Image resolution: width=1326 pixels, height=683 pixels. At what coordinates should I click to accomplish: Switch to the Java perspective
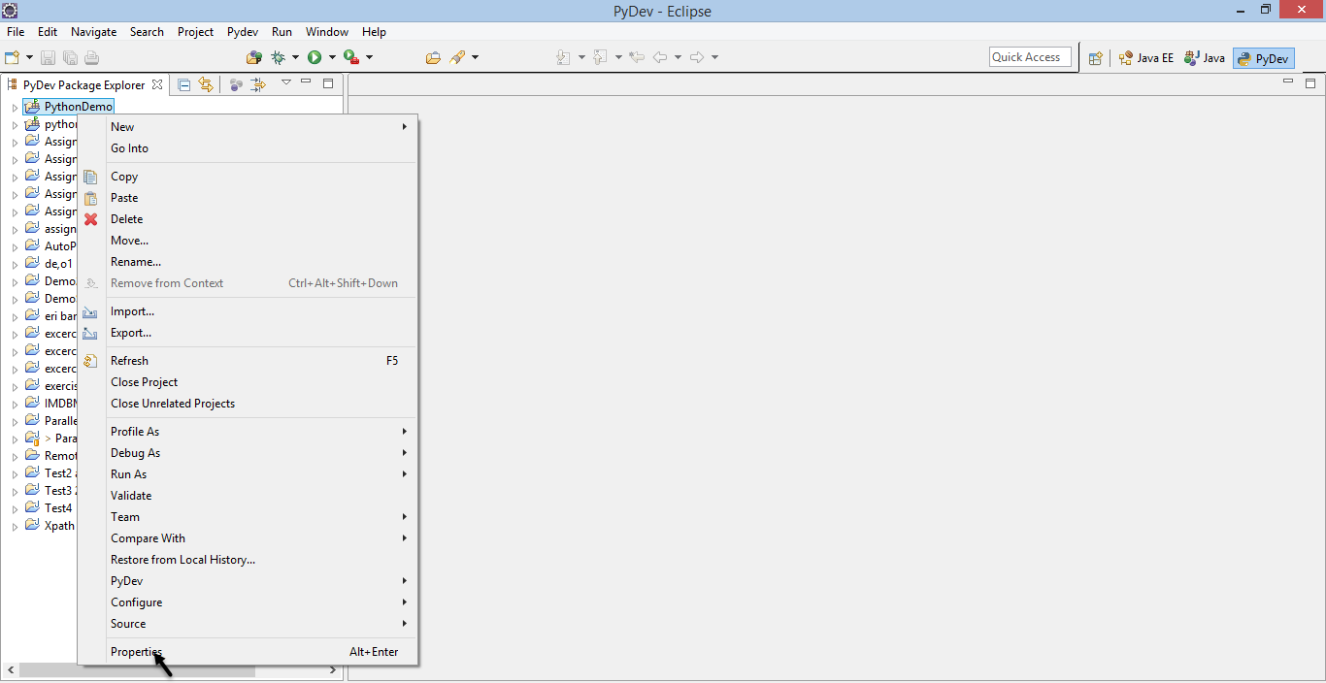(1205, 58)
